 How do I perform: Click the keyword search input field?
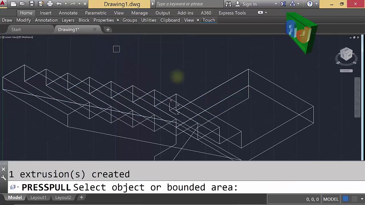click(x=189, y=4)
